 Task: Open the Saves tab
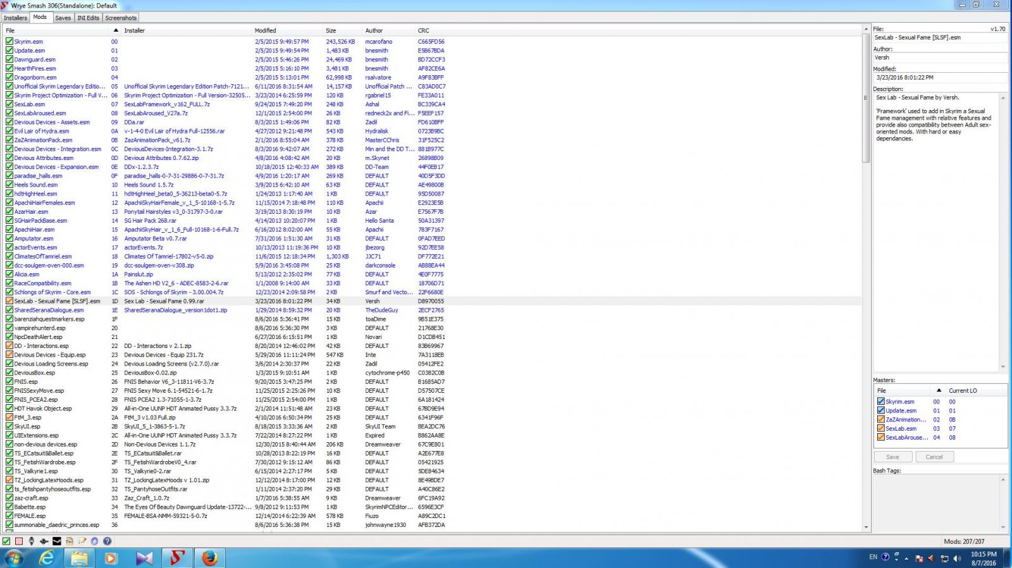tap(63, 18)
